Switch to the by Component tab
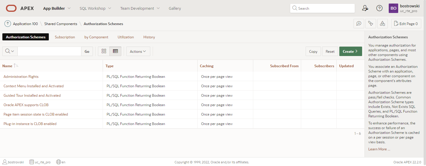Image resolution: width=426 pixels, height=166 pixels. (96, 37)
